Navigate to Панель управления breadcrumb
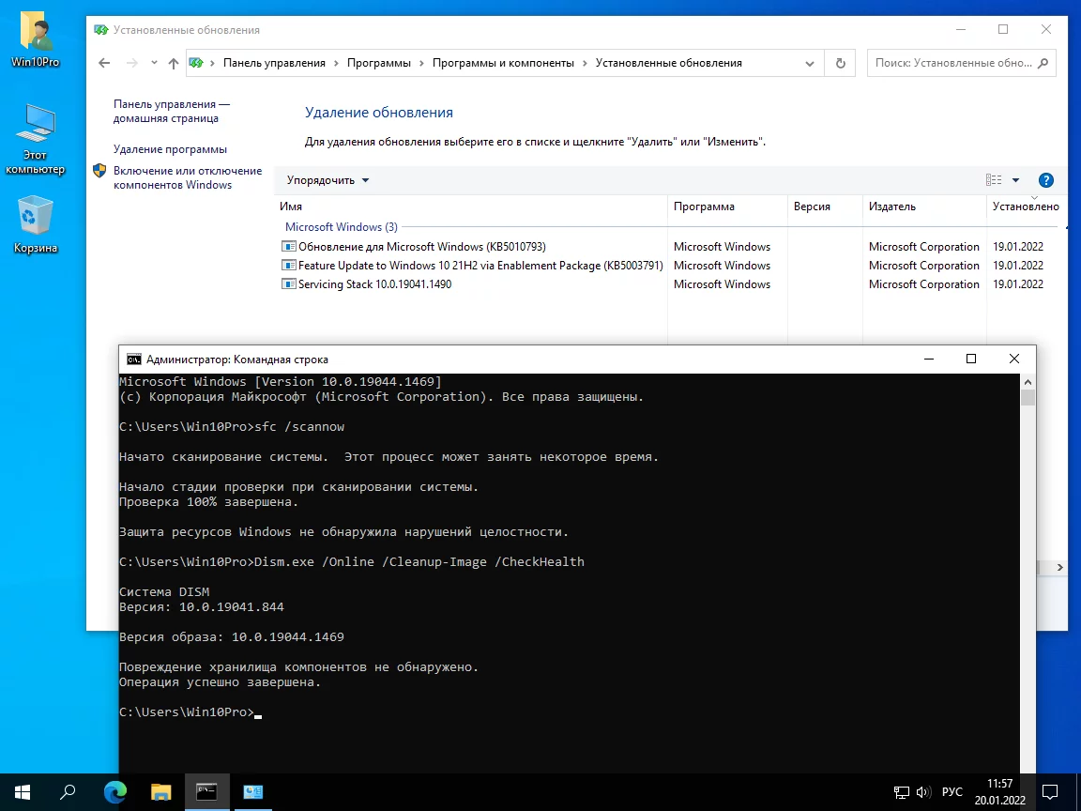This screenshot has height=811, width=1081. pos(274,63)
